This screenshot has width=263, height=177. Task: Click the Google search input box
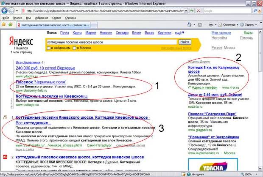click(x=227, y=11)
